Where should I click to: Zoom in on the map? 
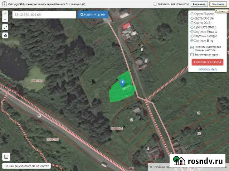tap(5, 13)
